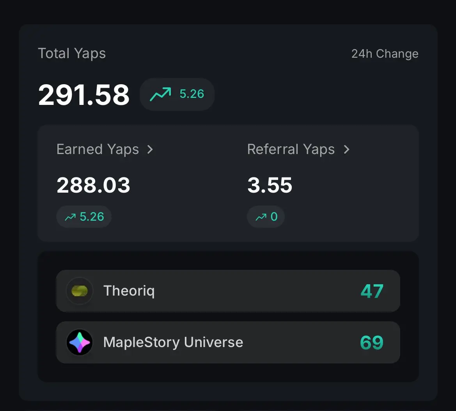Click the small trend arrow under Earned Yaps

[x=70, y=217]
